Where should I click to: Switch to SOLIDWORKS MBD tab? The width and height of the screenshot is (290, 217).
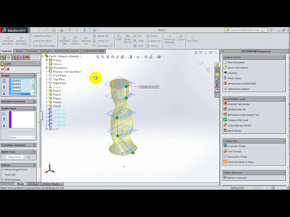click(93, 51)
